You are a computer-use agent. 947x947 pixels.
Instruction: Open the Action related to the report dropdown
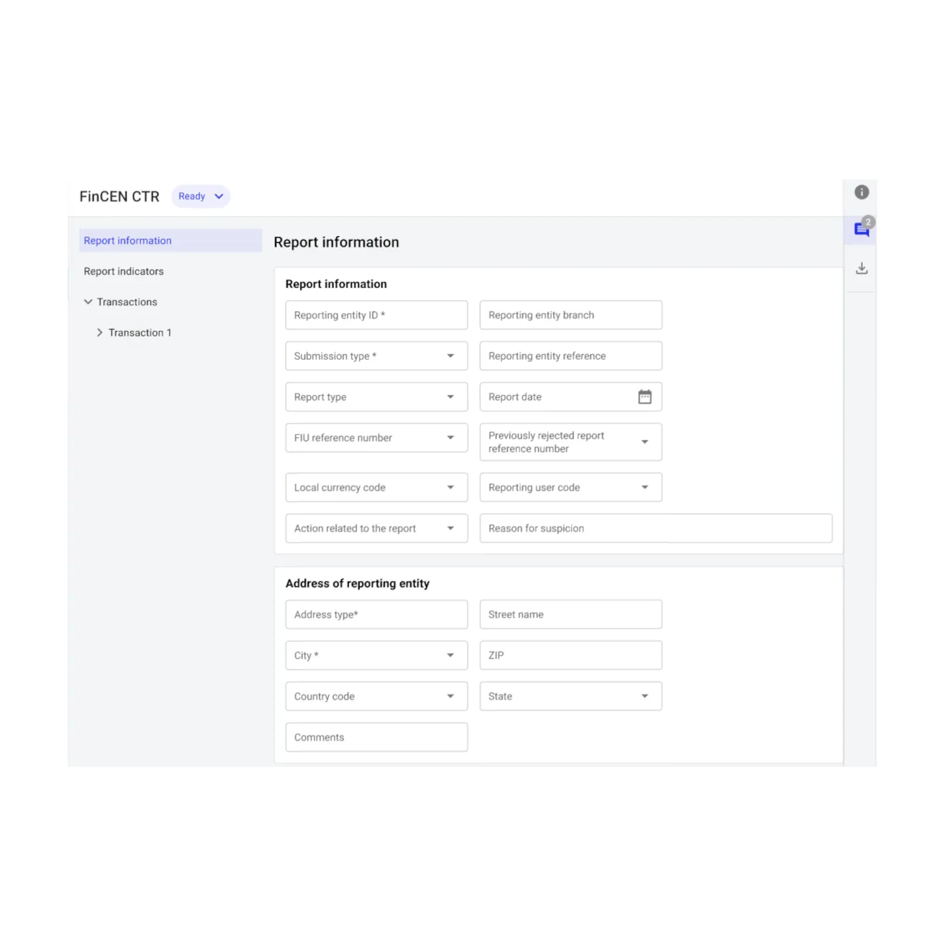(x=450, y=528)
